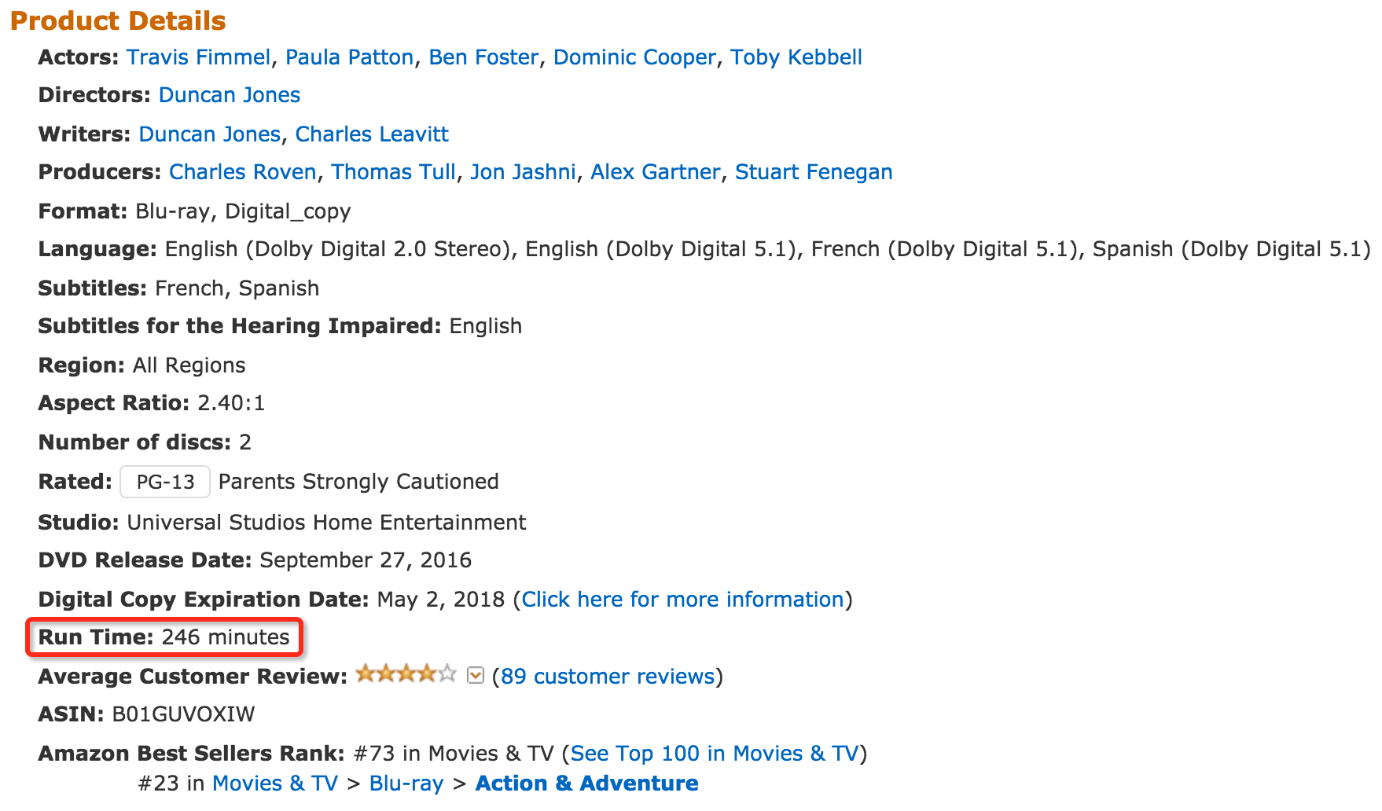Open the Action & Adventure category
The image size is (1382, 811).
coord(586,783)
